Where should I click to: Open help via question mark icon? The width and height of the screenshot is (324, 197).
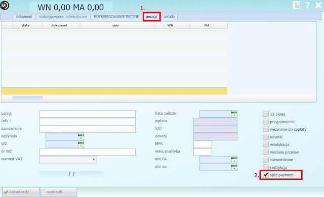click(x=307, y=5)
